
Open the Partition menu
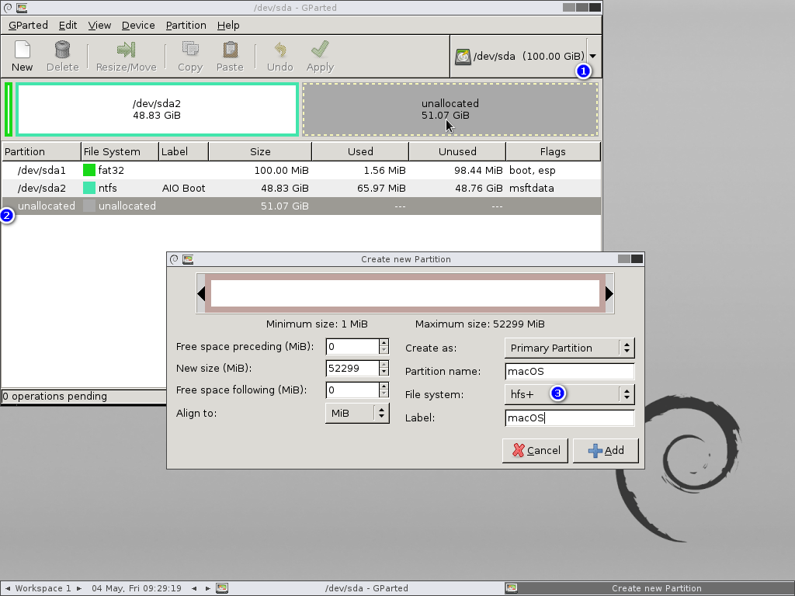coord(186,25)
